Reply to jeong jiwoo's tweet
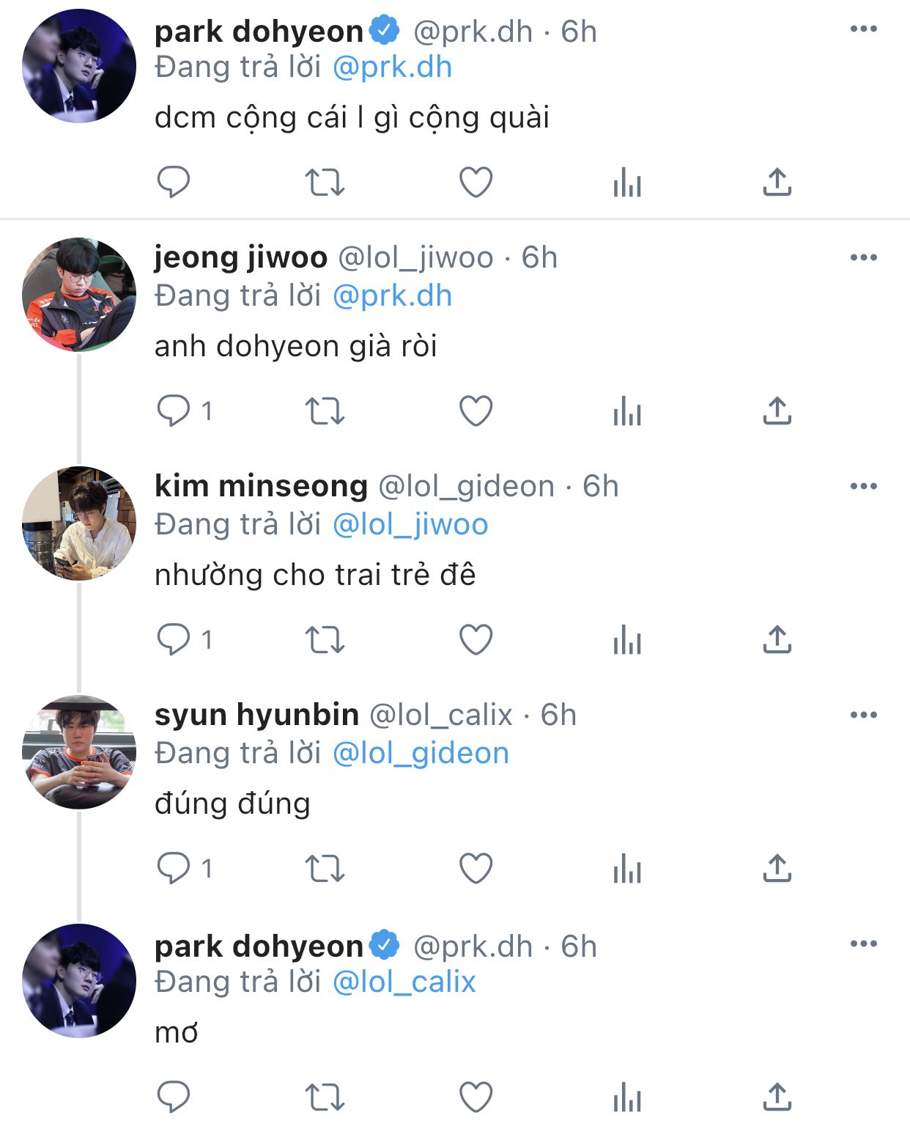The width and height of the screenshot is (910, 1129). (174, 411)
